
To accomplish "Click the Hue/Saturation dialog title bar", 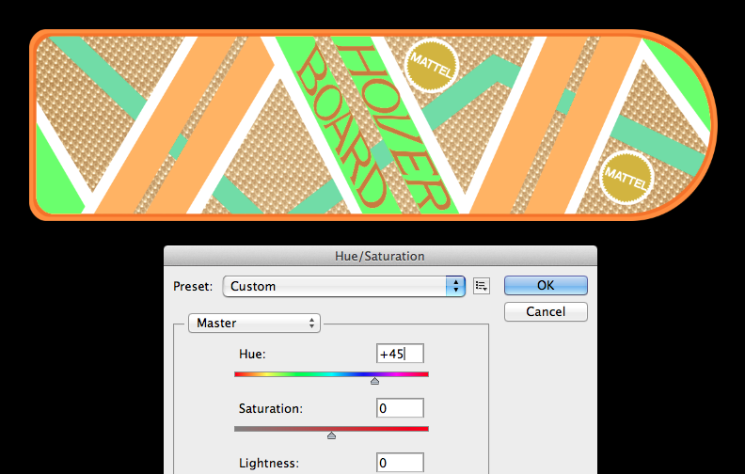I will pos(380,256).
